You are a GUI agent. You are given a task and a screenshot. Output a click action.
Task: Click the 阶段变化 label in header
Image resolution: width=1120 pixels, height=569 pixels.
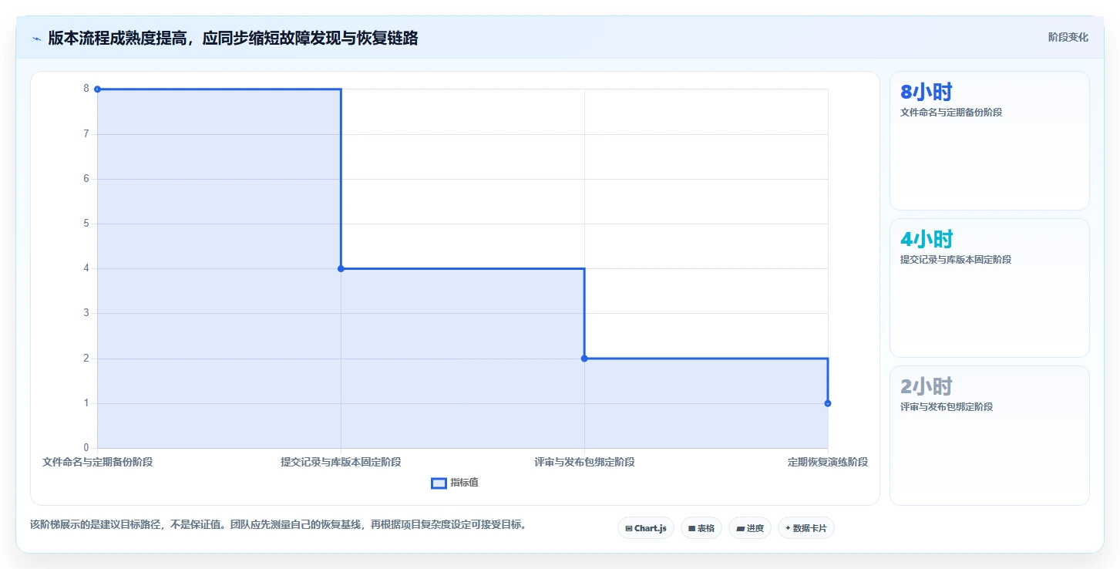[1068, 37]
